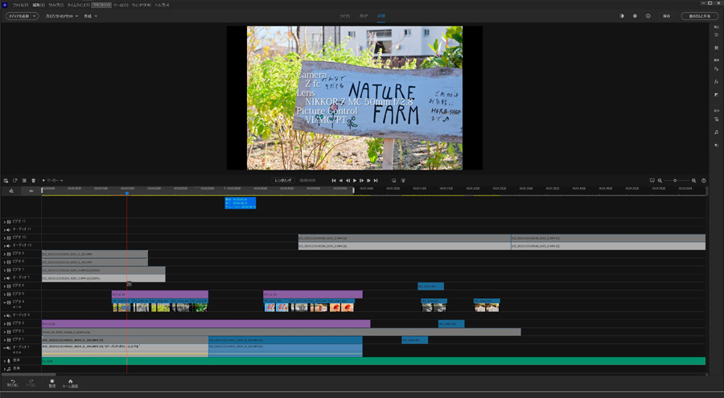Click the trash delete icon in timeline toolbar
This screenshot has width=724, height=398.
pos(33,181)
